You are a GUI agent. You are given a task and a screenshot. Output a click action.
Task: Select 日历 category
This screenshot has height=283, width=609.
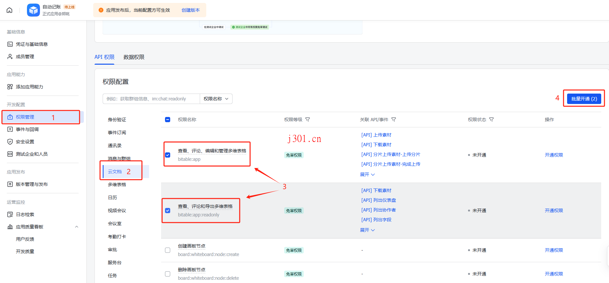coord(112,198)
